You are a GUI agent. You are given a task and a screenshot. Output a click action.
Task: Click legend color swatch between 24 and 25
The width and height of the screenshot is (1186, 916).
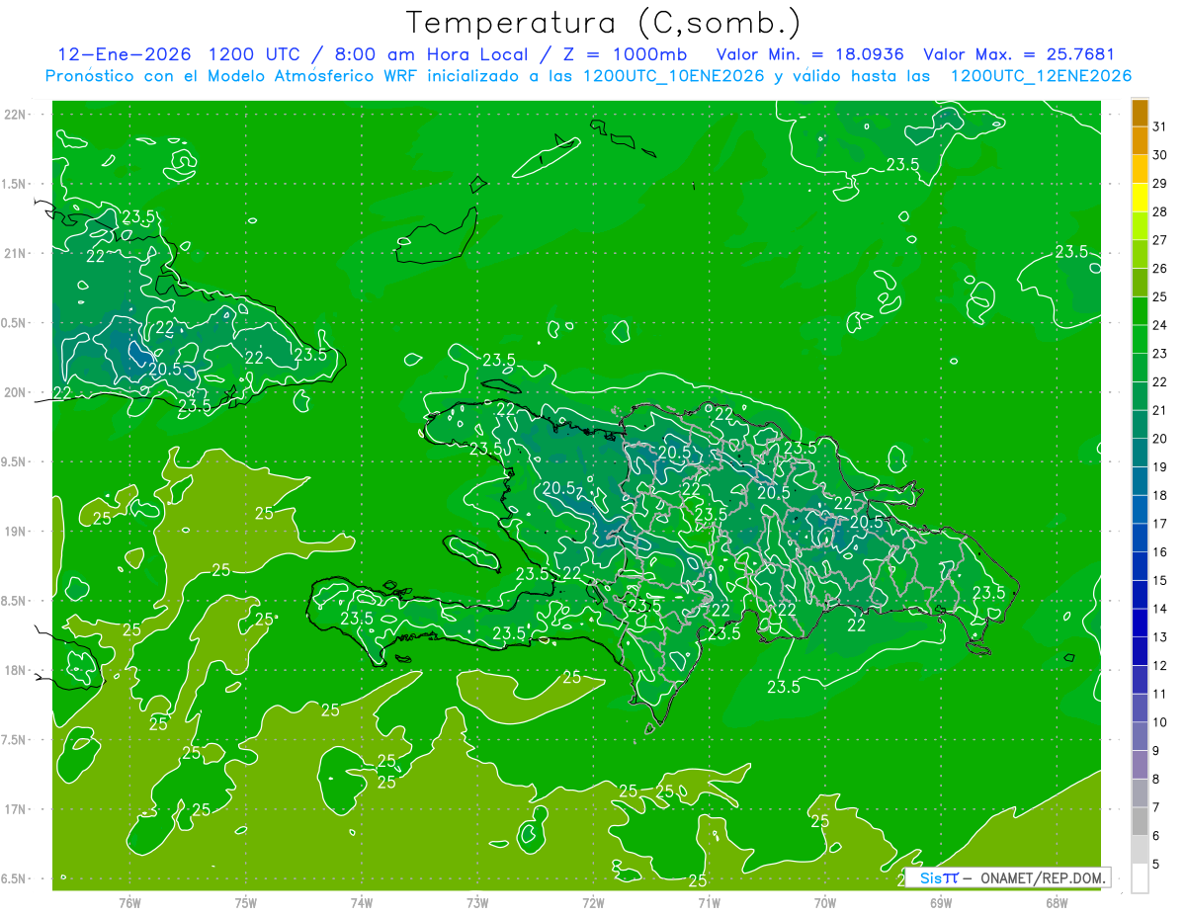[x=1140, y=310]
